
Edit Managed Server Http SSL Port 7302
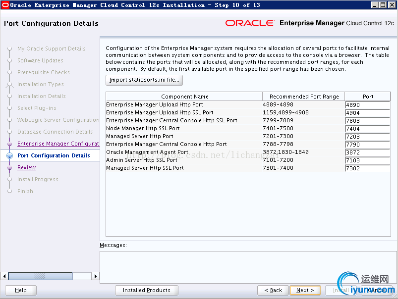[x=368, y=168]
